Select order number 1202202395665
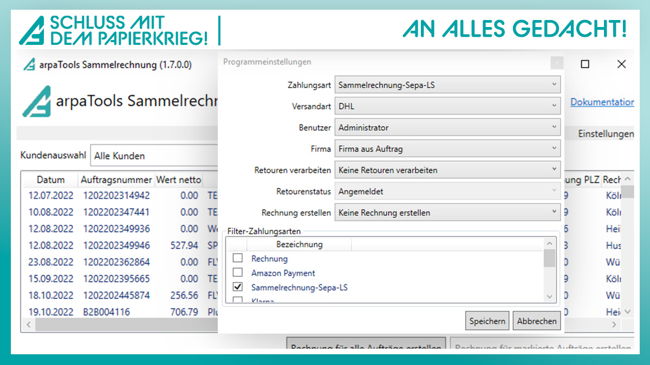 click(x=116, y=279)
